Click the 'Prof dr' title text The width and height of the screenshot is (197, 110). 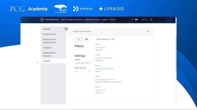pos(98,71)
